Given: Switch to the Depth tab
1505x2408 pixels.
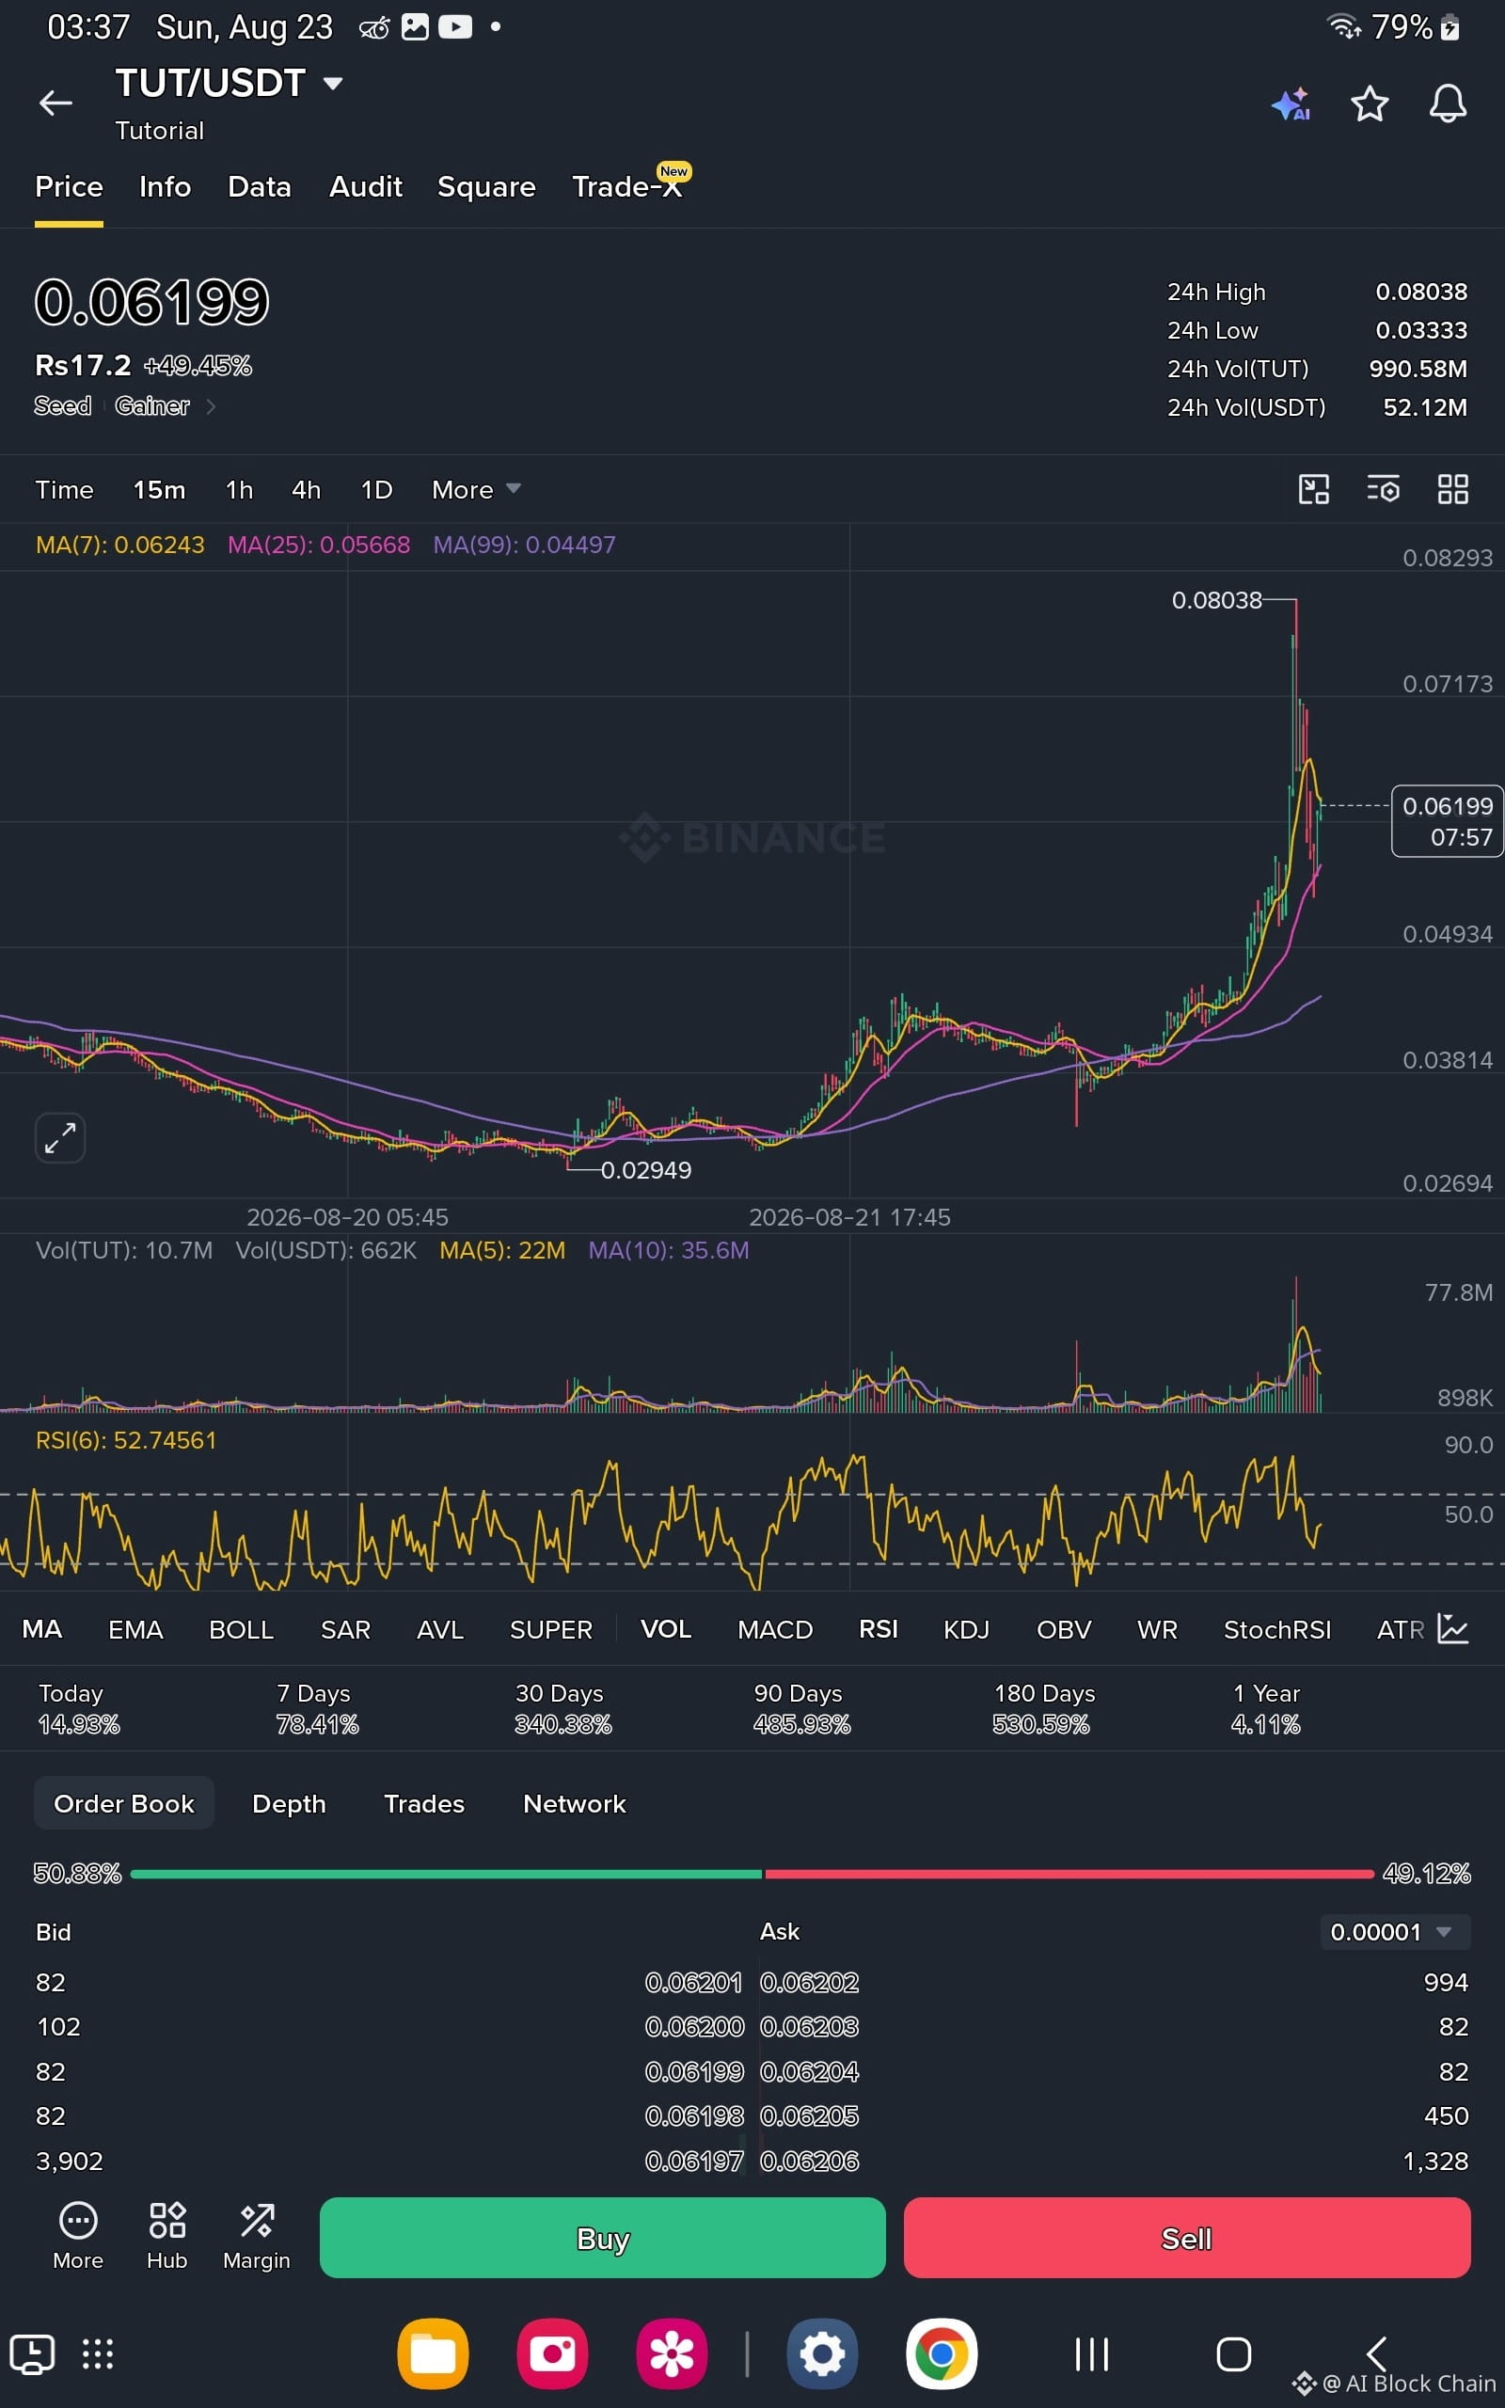Looking at the screenshot, I should click(289, 1804).
